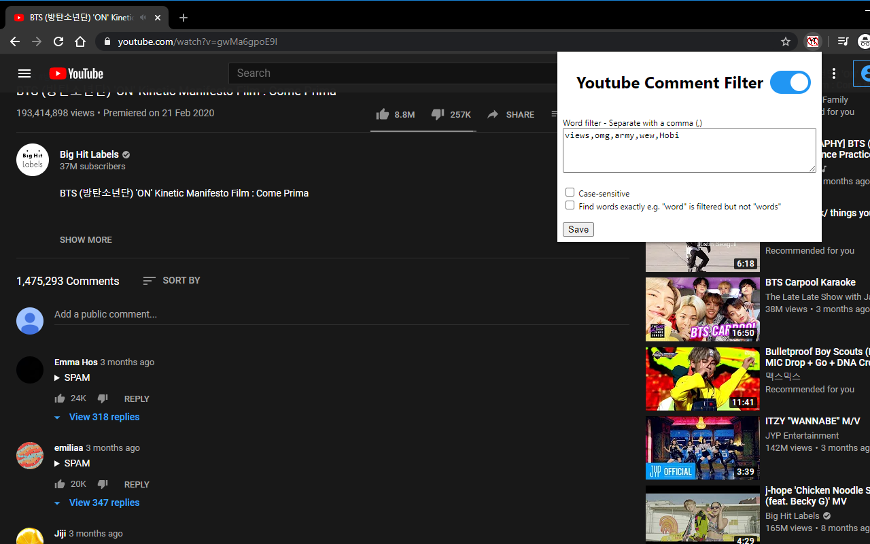Open Big Hit Labels channel avatar
Screen dimensions: 870x544
click(33, 160)
